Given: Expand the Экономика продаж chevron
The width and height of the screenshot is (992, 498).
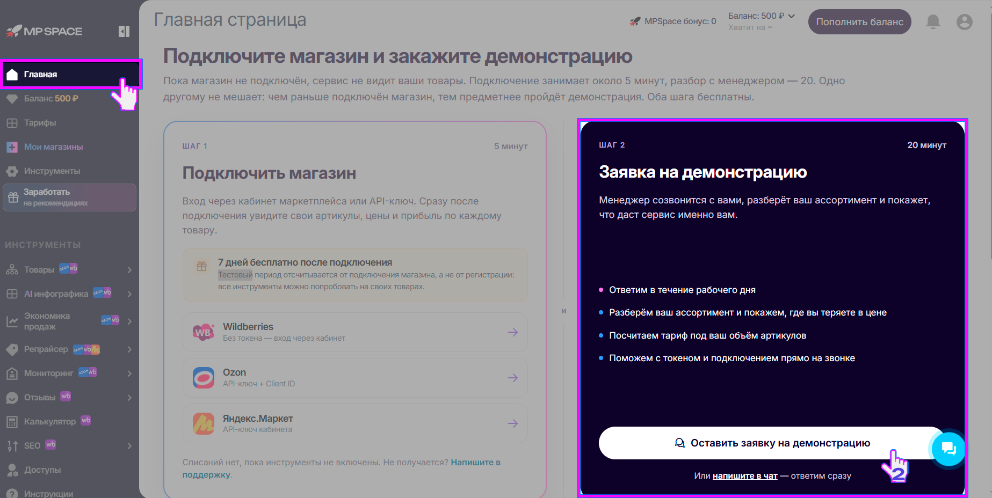Looking at the screenshot, I should tap(129, 321).
